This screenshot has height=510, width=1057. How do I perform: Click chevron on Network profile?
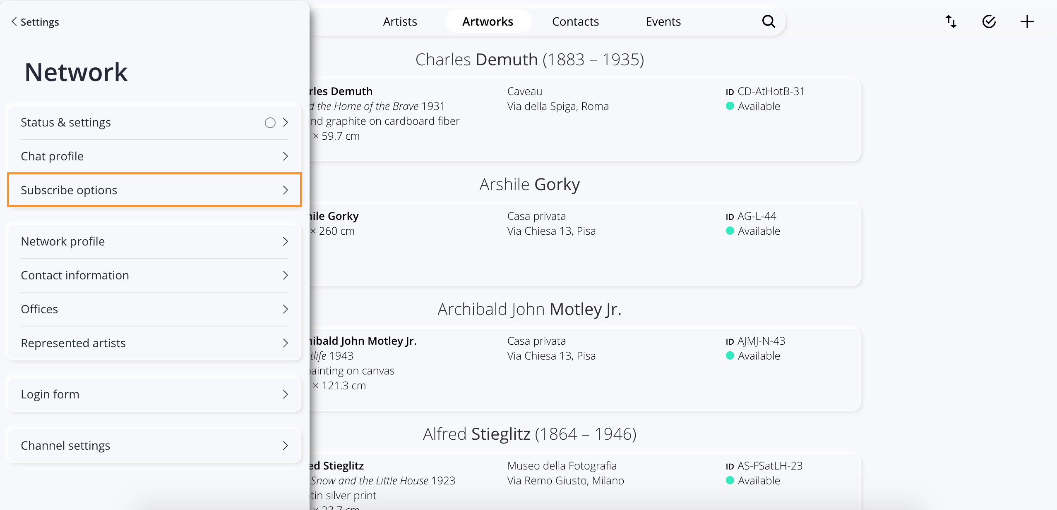tap(286, 241)
